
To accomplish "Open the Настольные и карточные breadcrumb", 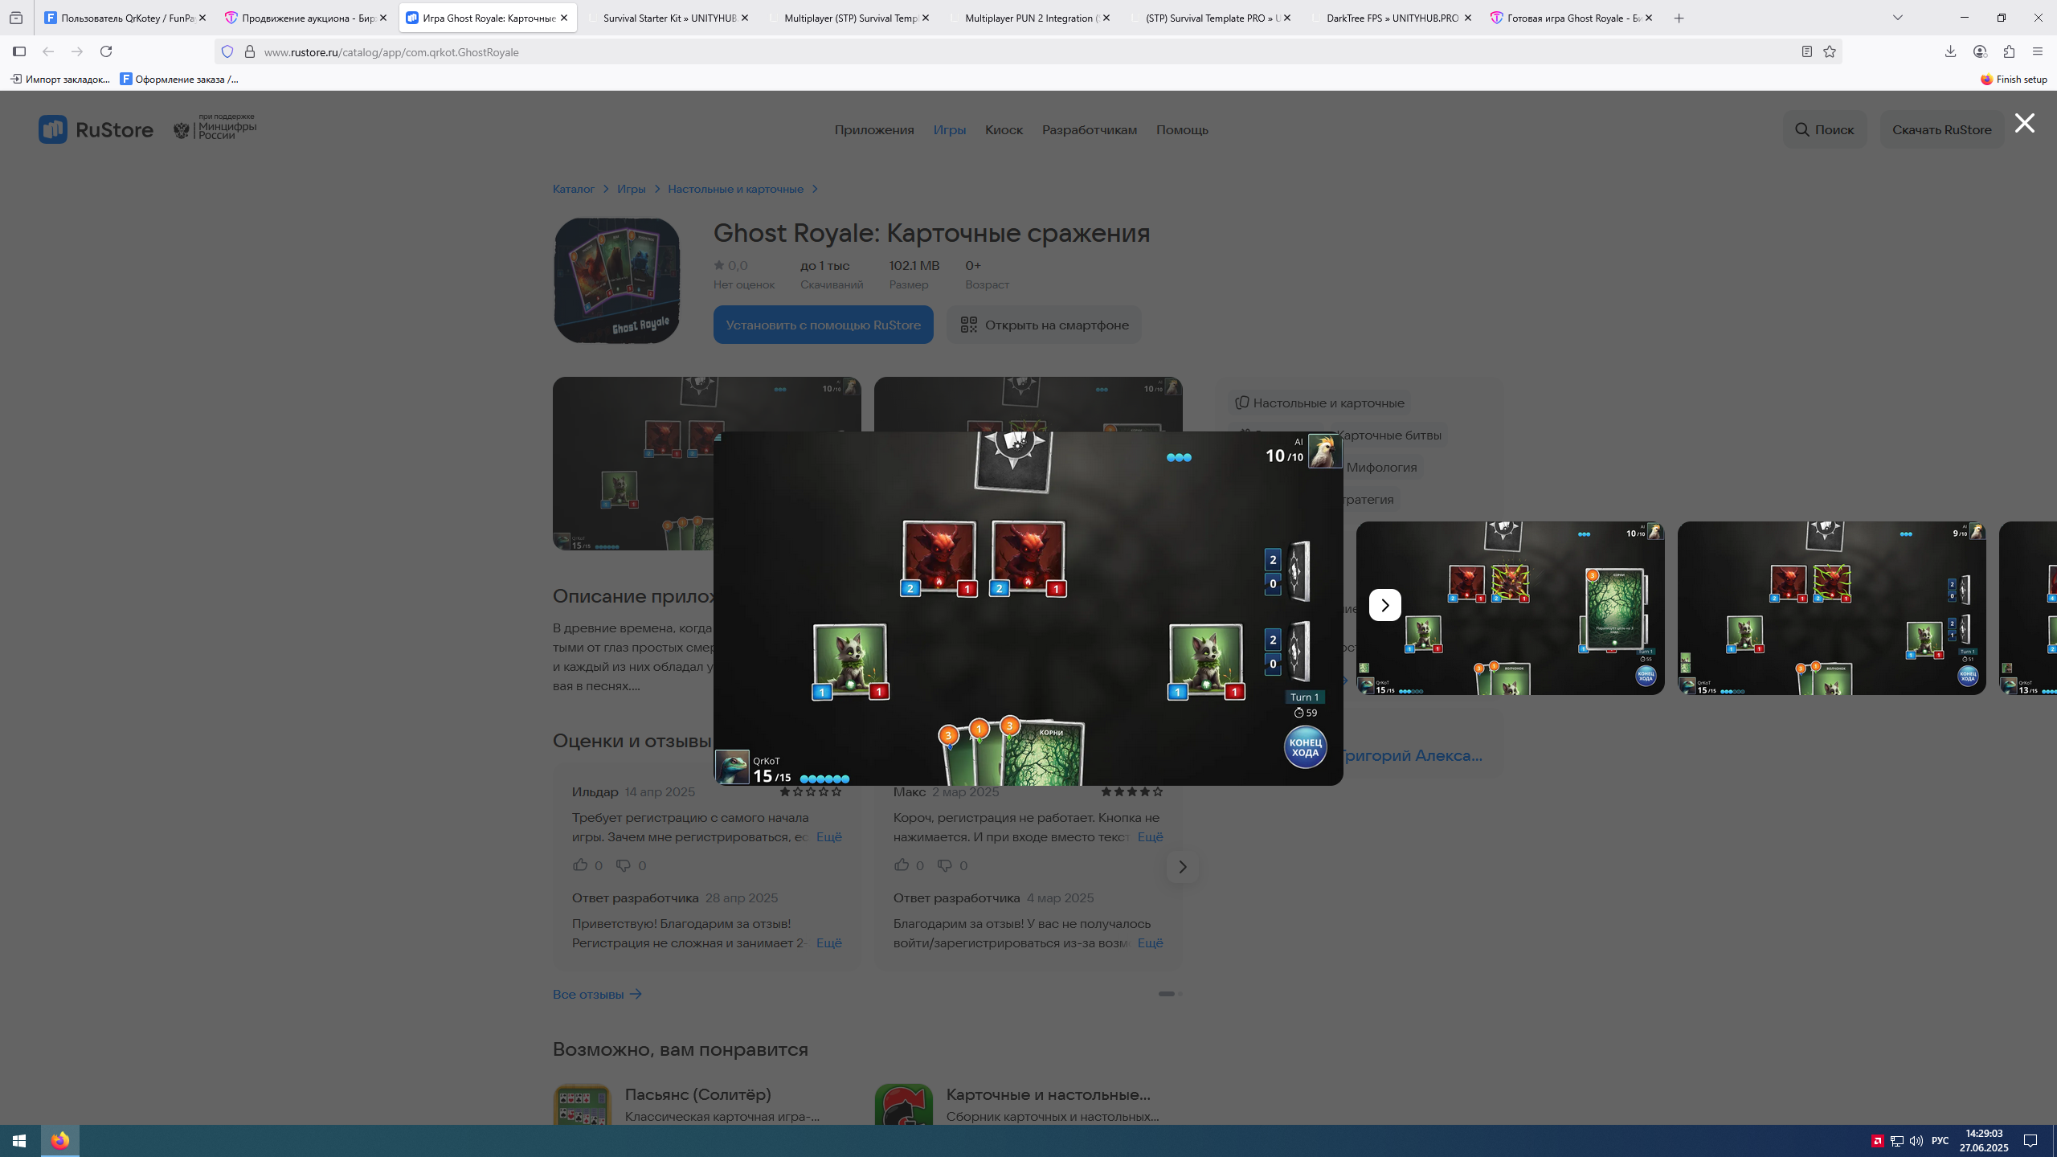I will (735, 189).
